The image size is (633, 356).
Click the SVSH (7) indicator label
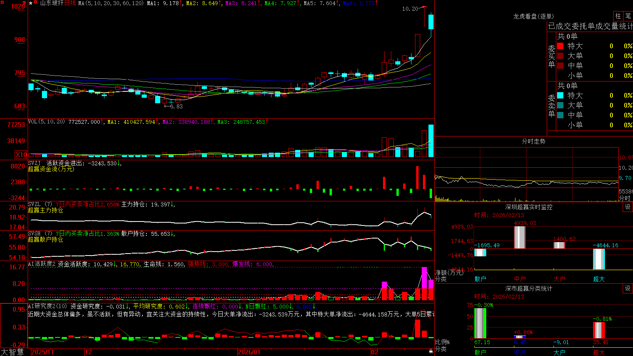(x=40, y=234)
